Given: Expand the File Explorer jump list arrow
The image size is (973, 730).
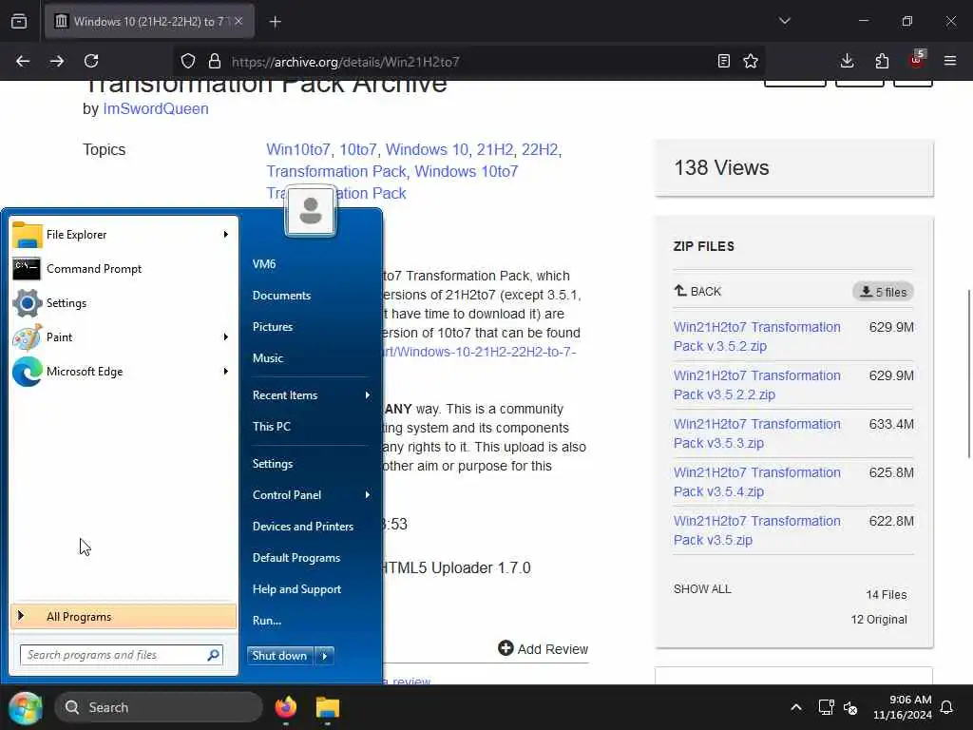Looking at the screenshot, I should point(226,235).
